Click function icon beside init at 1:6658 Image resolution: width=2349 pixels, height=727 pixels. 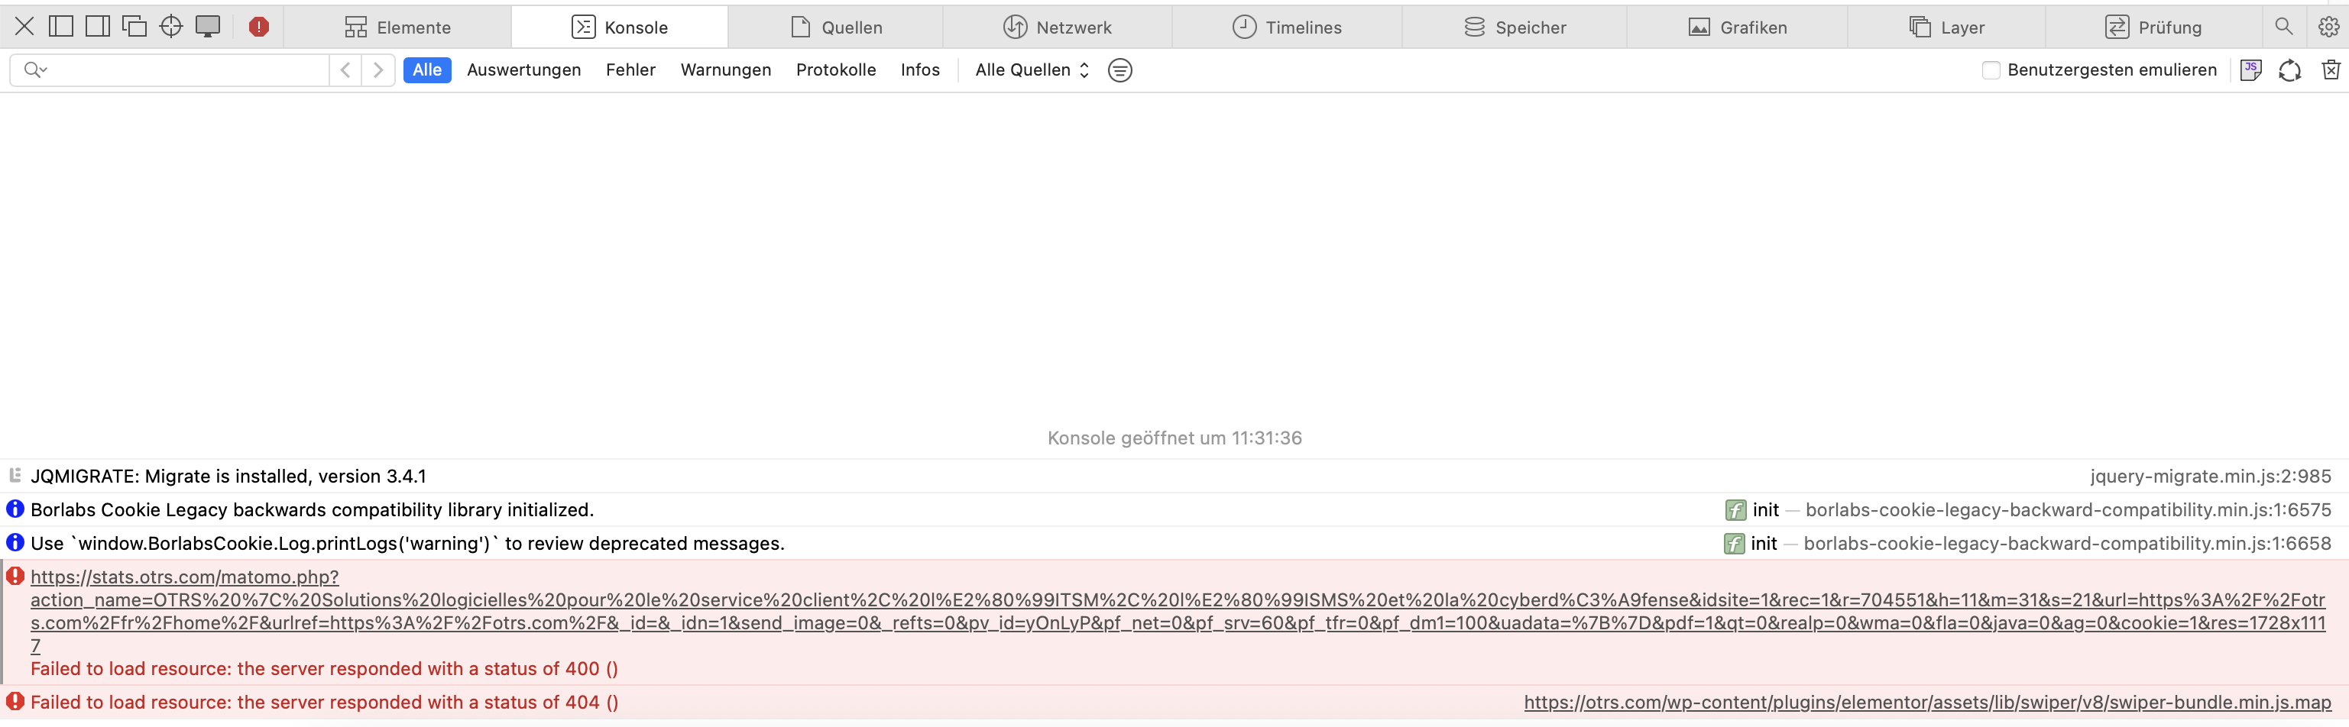click(1734, 544)
